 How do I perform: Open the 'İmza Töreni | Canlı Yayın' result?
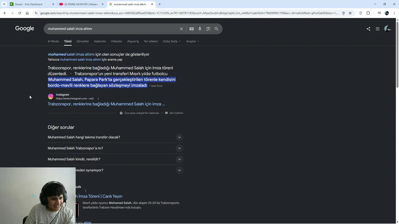point(99,196)
